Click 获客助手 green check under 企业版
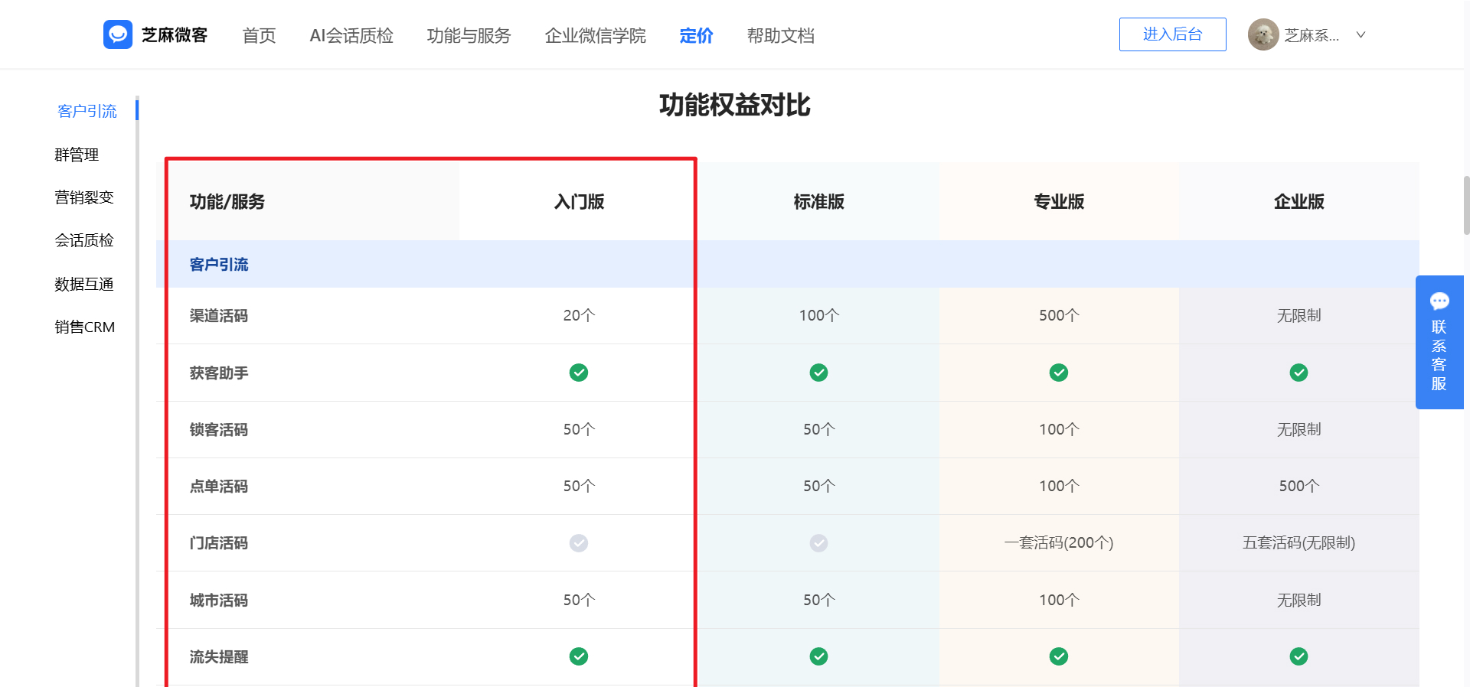1470x687 pixels. click(x=1298, y=373)
